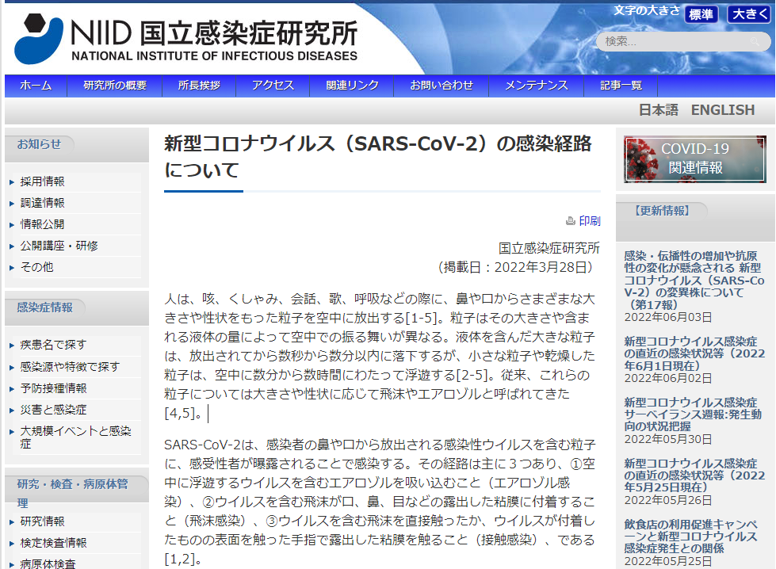Open 関連リンク in the navigation bar
Viewport: 776px width, 569px height.
pos(352,86)
